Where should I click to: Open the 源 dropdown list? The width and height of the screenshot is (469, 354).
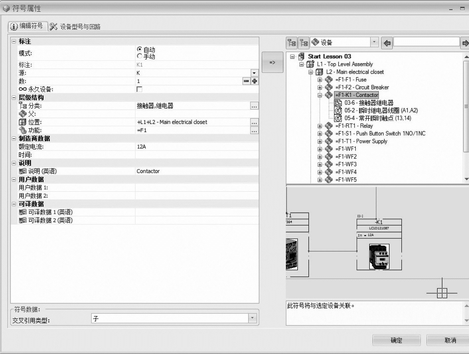pyautogui.click(x=254, y=73)
